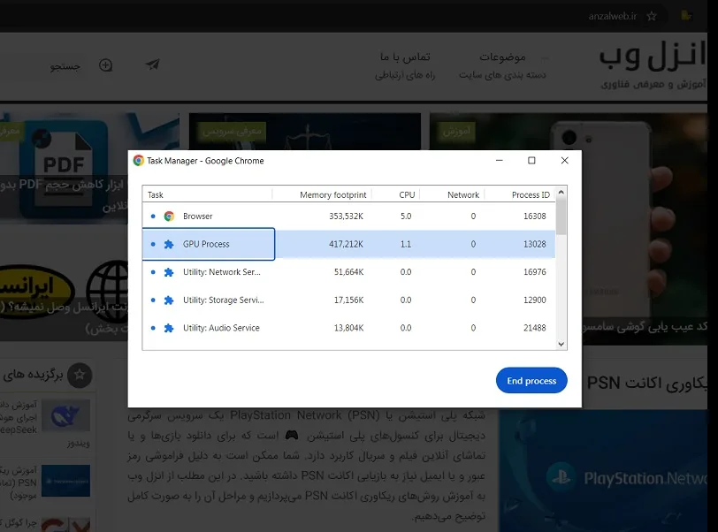Click the انزل وب site logo

pyautogui.click(x=653, y=55)
